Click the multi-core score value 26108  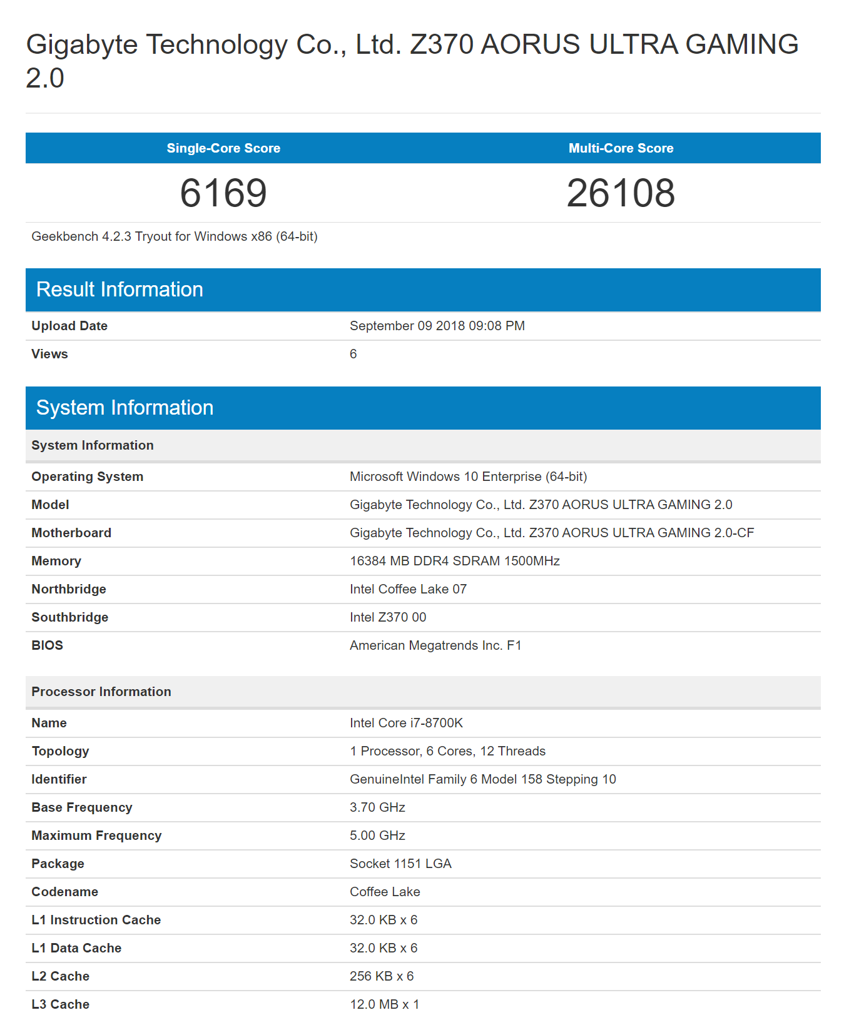click(x=621, y=193)
